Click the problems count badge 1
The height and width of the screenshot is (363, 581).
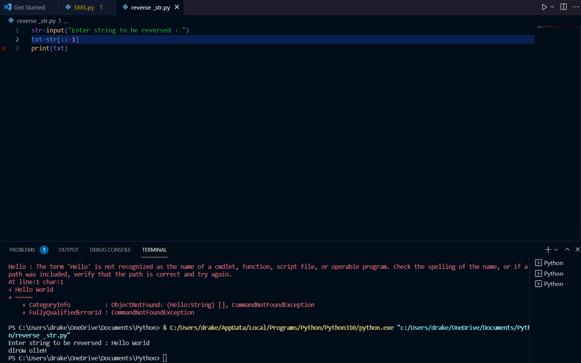(x=44, y=250)
